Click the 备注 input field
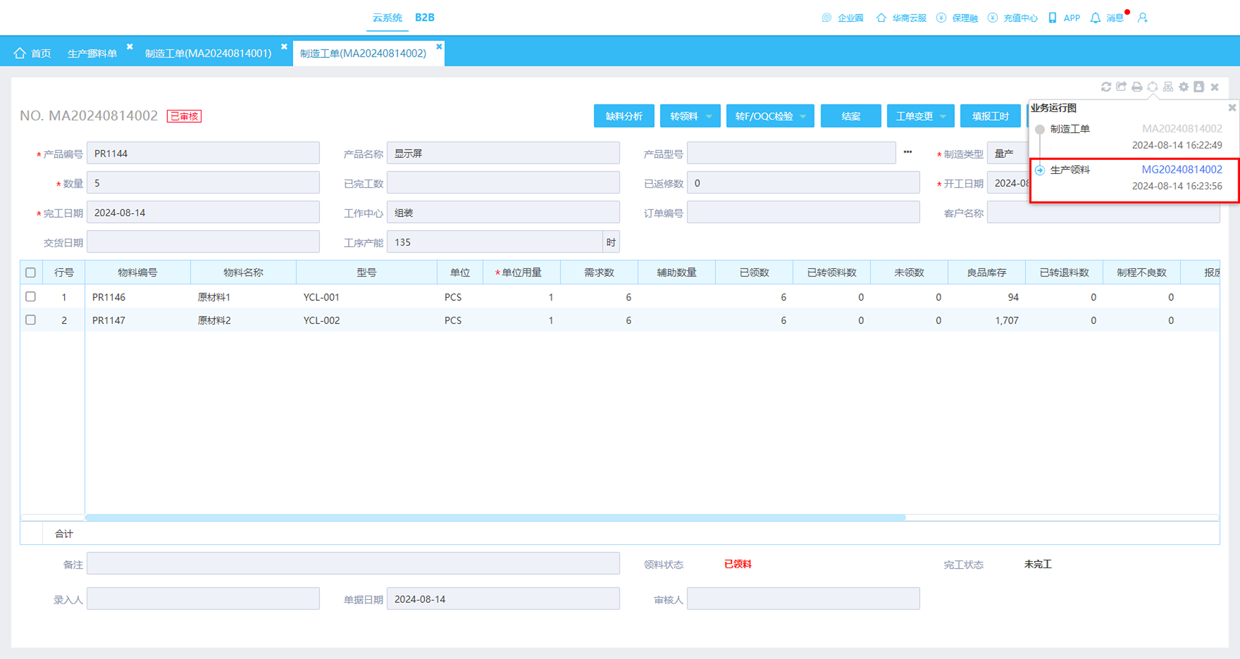Viewport: 1240px width, 659px height. (353, 563)
